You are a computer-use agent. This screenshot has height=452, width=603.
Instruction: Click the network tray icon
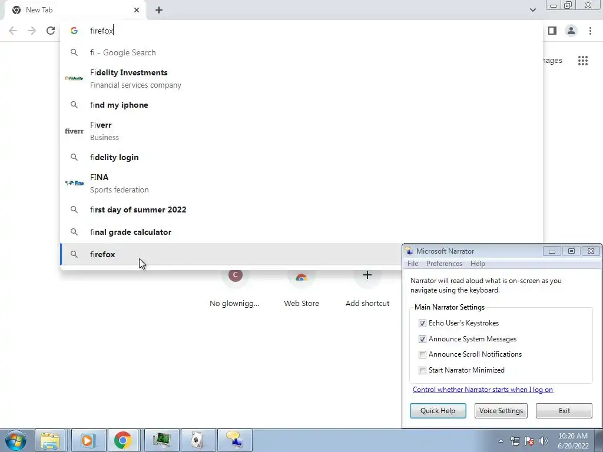click(515, 441)
